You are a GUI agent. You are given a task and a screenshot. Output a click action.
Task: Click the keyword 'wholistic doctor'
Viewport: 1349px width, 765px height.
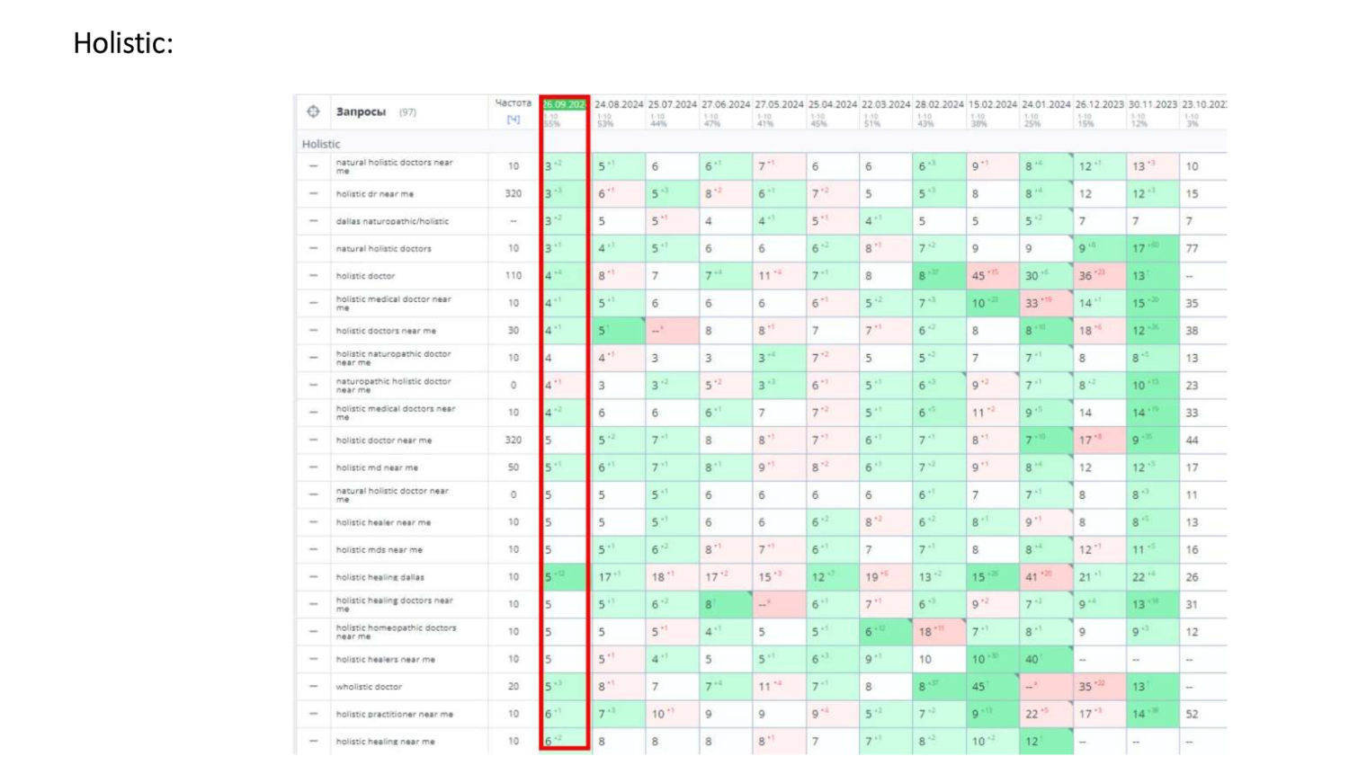pos(369,687)
